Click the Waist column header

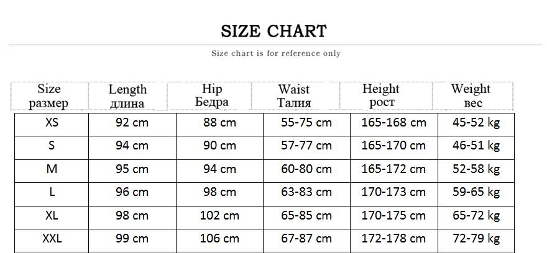tap(294, 96)
